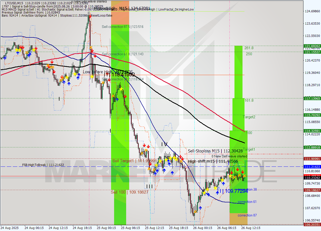Select the red sell arrow at the chart's highest peak
The image size is (321, 231).
click(90, 16)
